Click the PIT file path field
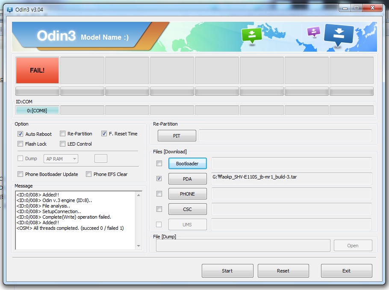389x290 pixels. click(x=285, y=135)
